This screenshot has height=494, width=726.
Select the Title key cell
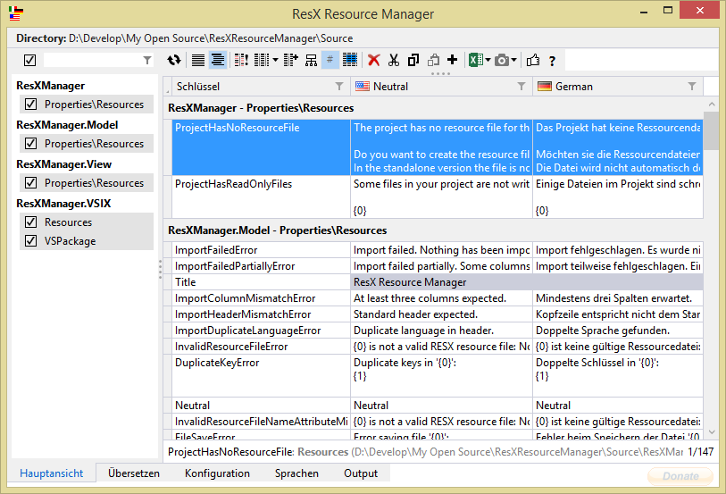[x=261, y=282]
